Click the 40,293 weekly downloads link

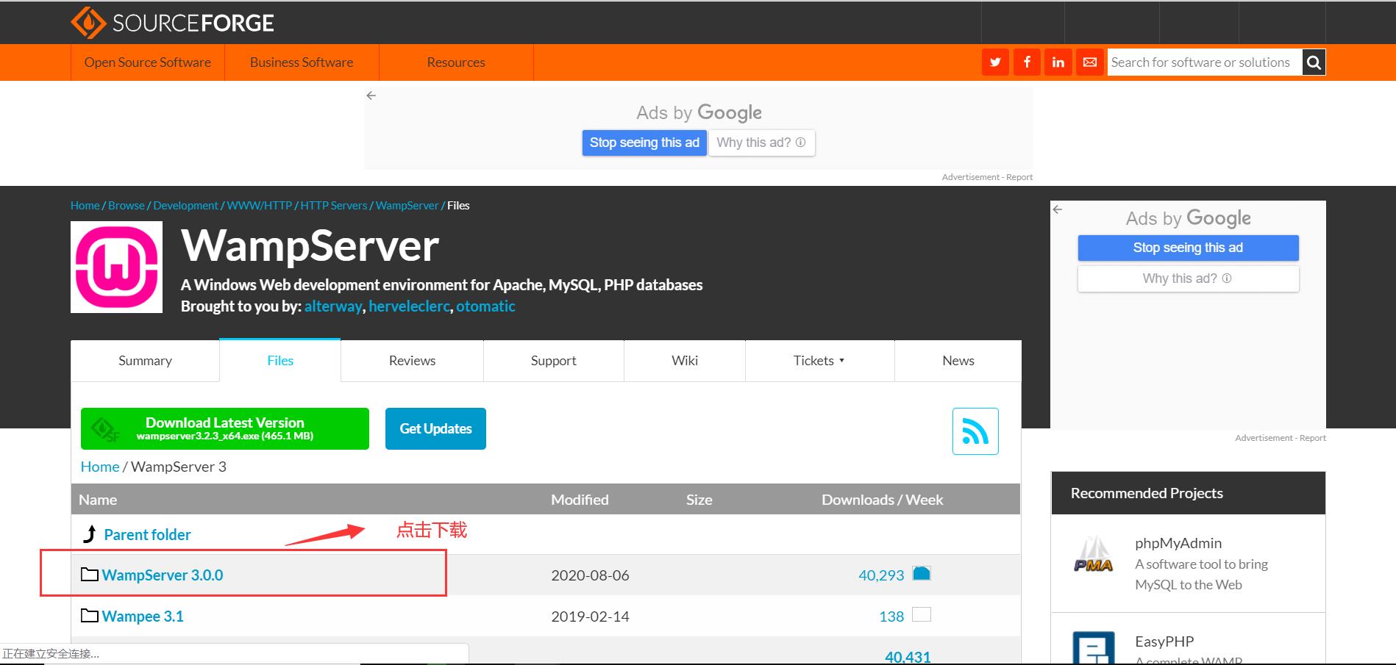(881, 575)
